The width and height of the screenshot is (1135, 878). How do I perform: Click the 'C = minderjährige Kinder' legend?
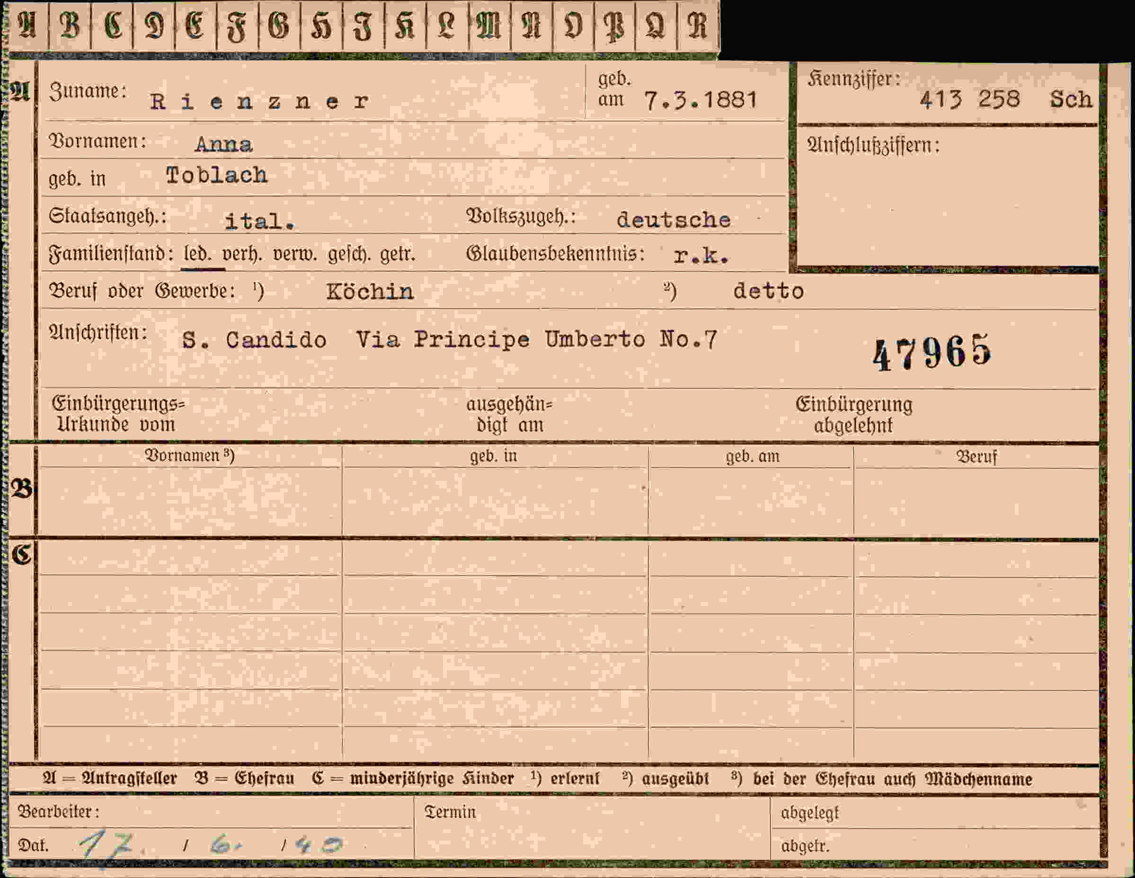click(x=413, y=779)
